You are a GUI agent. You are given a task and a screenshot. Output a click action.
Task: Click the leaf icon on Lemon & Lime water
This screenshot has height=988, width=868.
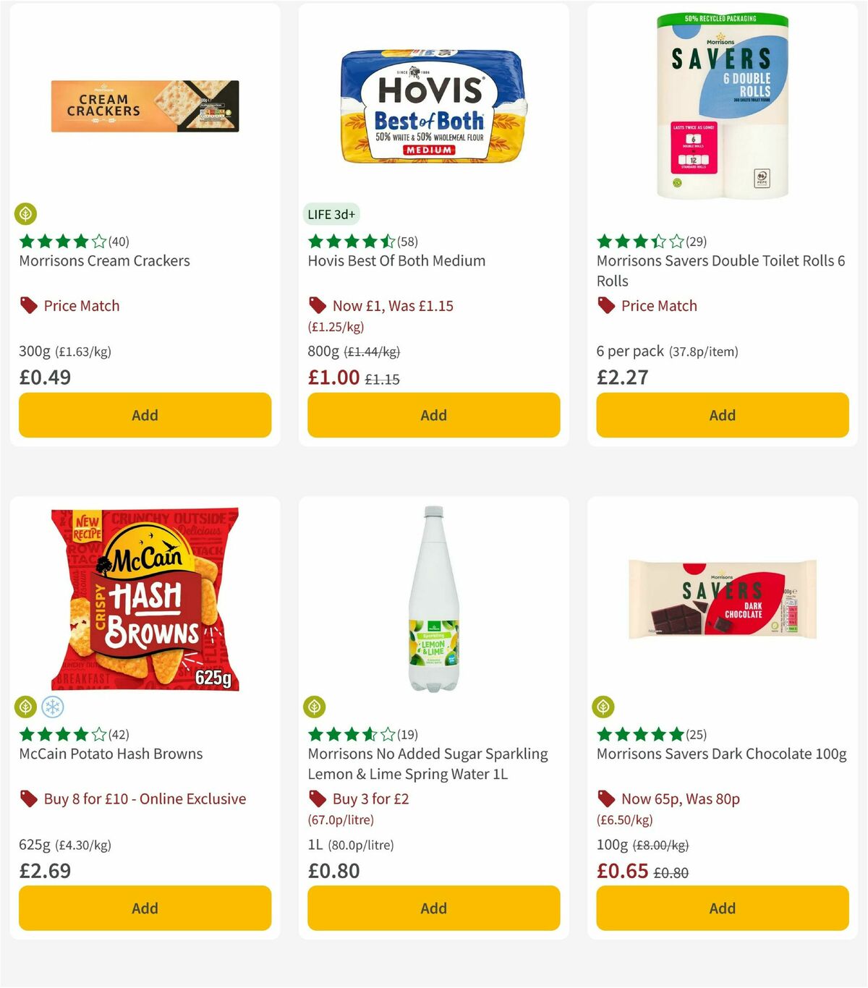[315, 707]
